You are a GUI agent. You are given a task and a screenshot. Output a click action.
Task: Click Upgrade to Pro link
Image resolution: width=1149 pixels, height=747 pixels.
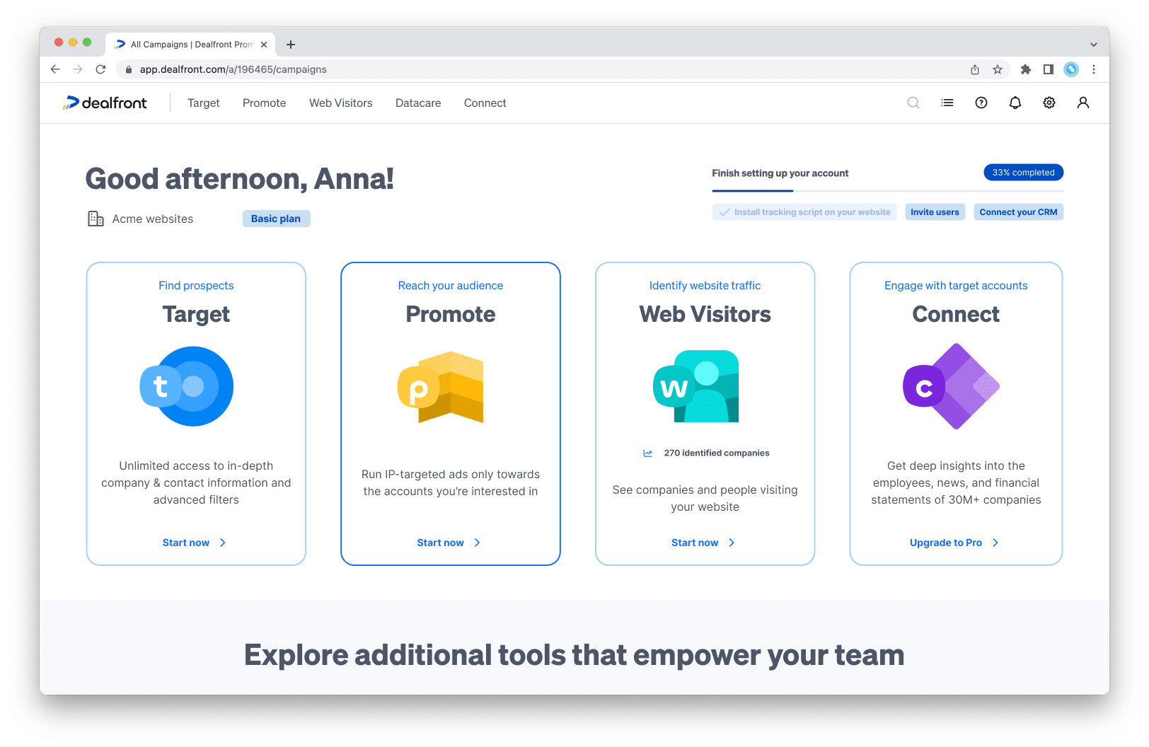(946, 543)
